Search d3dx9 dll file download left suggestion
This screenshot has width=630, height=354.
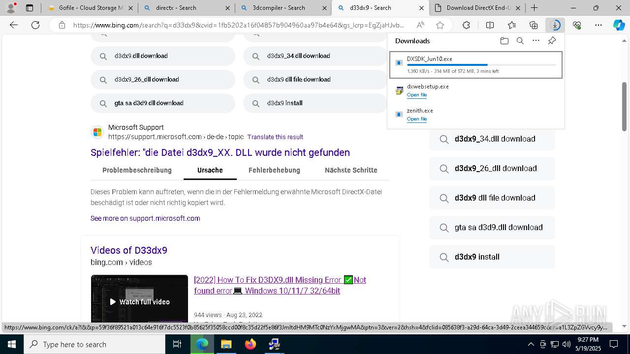click(315, 80)
